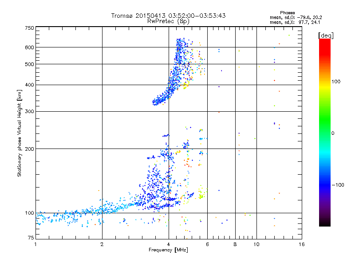The height and width of the screenshot is (266, 355).
Task: Click the plot title 'Tromsø 20150413 03:52:00-03:53:43'
Action: pos(168,16)
